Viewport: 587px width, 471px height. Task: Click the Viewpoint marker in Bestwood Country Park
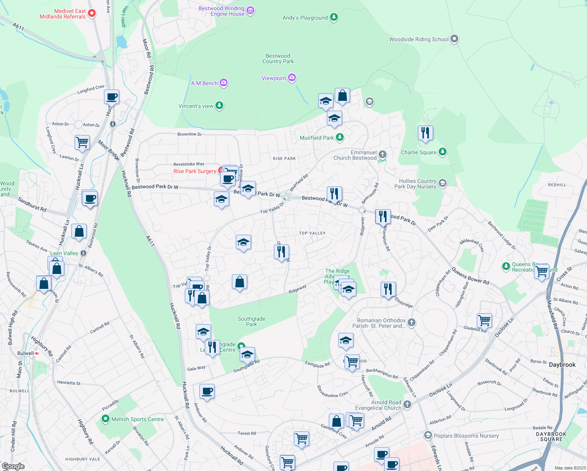pyautogui.click(x=292, y=78)
